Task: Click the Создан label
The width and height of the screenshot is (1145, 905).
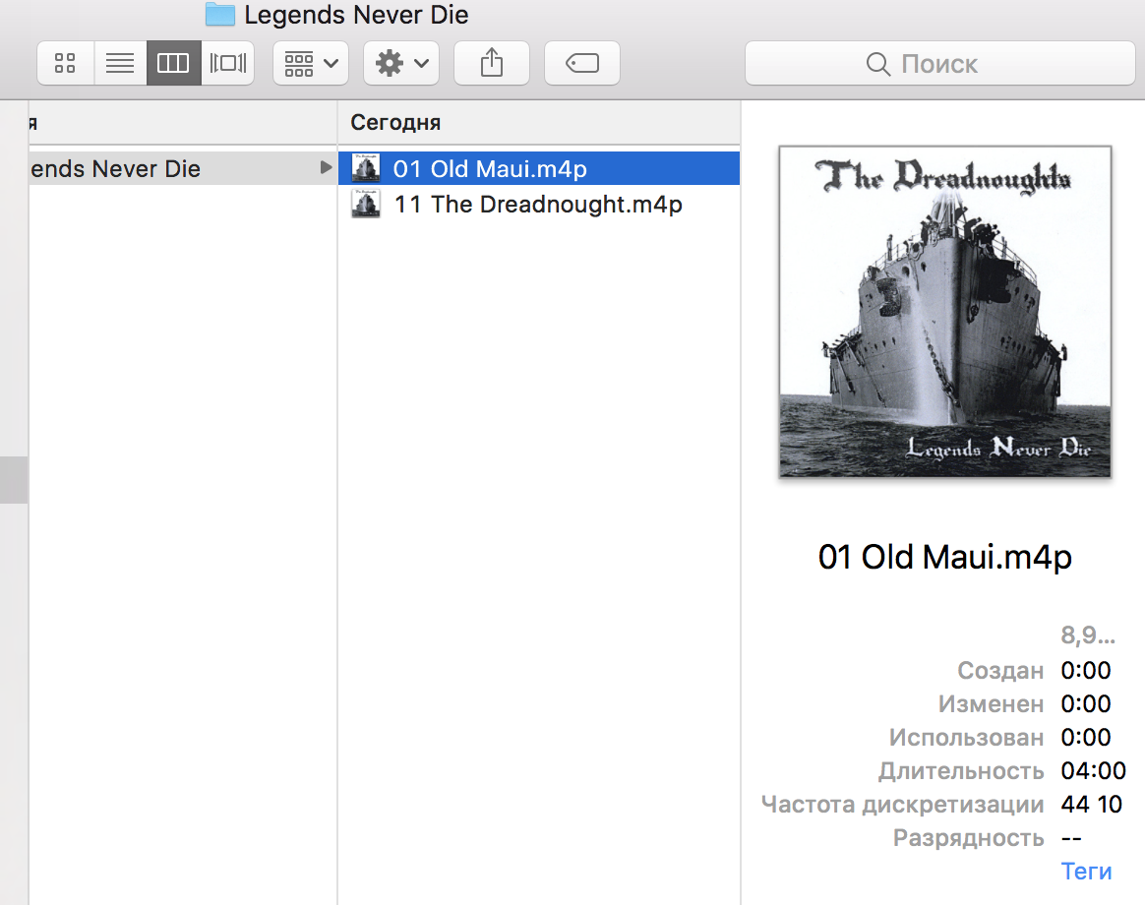Action: pos(1000,670)
